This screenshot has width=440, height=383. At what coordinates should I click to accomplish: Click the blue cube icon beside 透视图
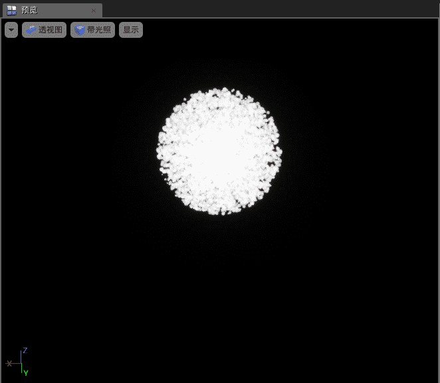[31, 30]
